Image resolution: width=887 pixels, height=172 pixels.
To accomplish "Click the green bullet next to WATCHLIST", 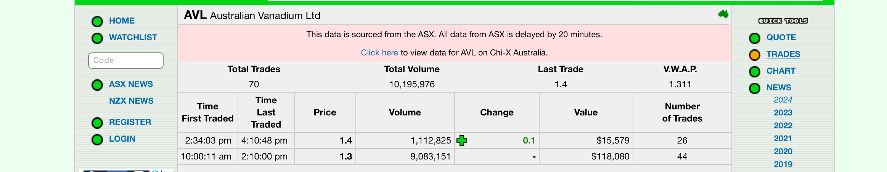I will (x=97, y=38).
